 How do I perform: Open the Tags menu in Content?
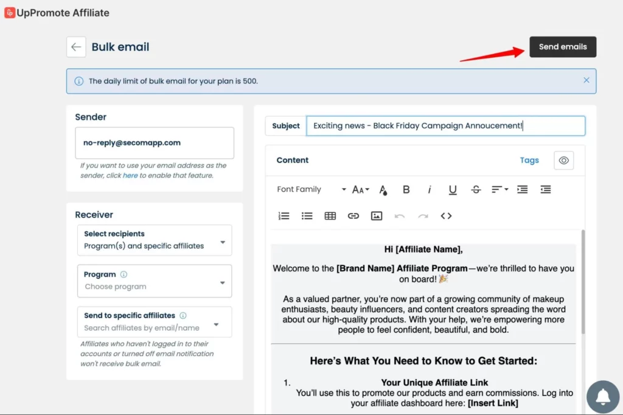click(529, 161)
